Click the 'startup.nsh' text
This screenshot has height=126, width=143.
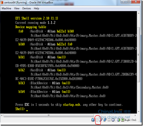point(71,105)
